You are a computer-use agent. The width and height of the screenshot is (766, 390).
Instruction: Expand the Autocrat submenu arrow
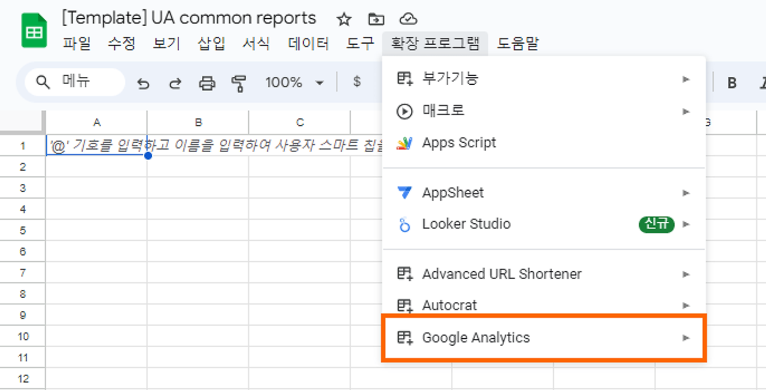pos(686,306)
